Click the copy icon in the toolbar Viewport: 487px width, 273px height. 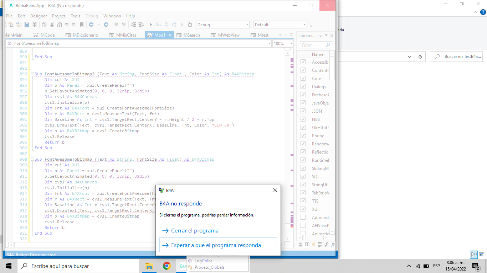pyautogui.click(x=44, y=25)
